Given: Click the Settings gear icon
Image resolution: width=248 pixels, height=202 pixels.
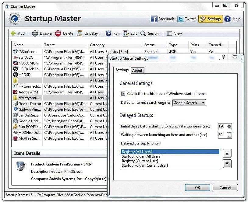Looking at the screenshot, I should pyautogui.click(x=203, y=19).
